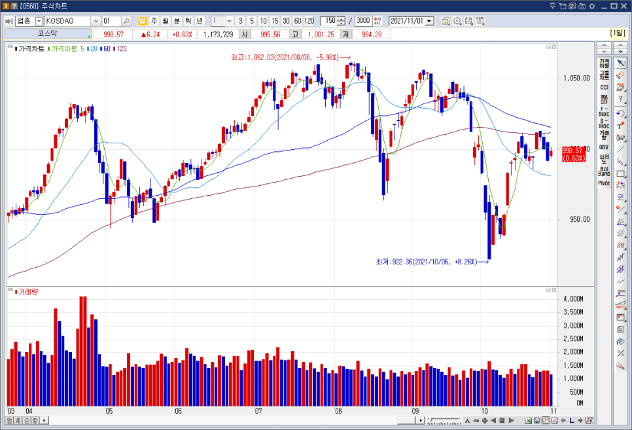The width and height of the screenshot is (632, 430).
Task: Click the stop square button at bottom
Action: click(x=502, y=421)
